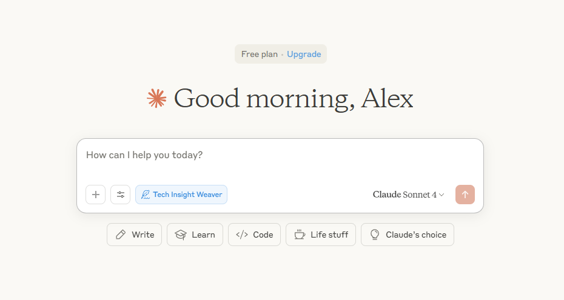Image resolution: width=564 pixels, height=300 pixels.
Task: Choose the Learn suggestion label
Action: (203, 235)
